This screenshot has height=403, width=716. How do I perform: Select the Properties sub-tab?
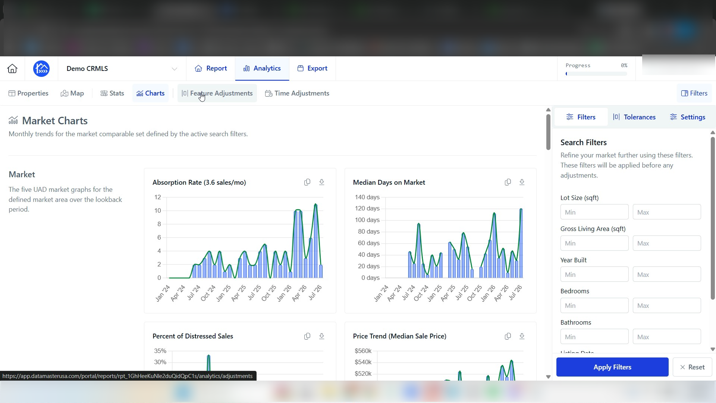coord(28,93)
